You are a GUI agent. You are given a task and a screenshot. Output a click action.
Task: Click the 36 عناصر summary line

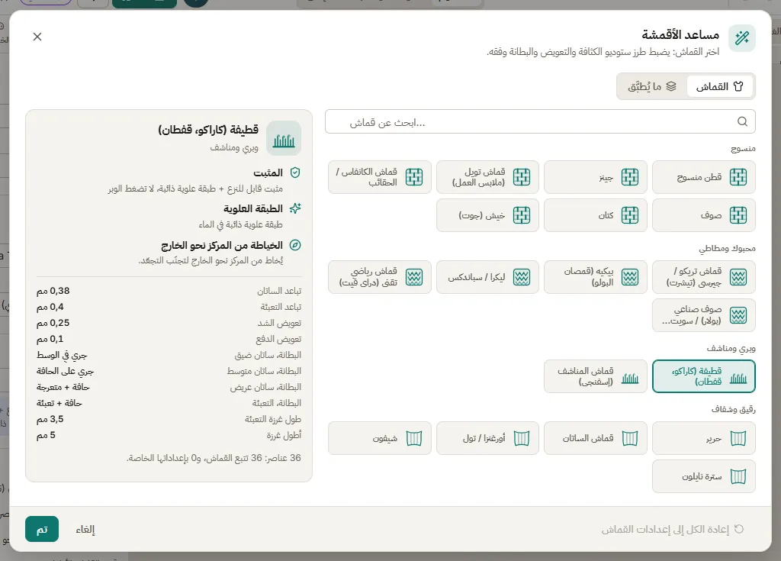[x=214, y=458]
